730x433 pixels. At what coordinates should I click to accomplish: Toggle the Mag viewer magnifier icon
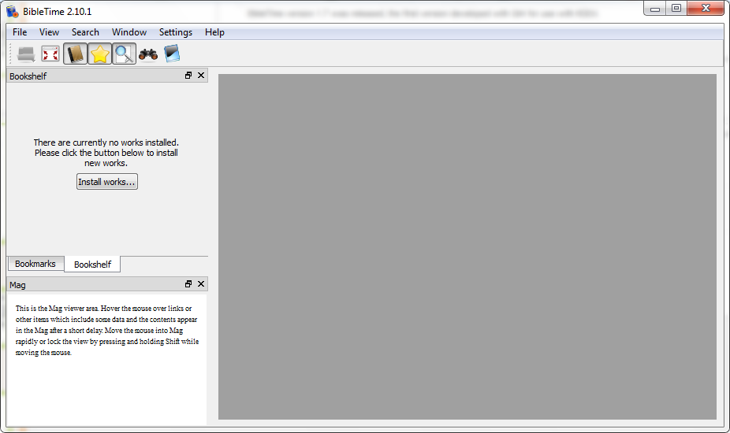pyautogui.click(x=124, y=54)
